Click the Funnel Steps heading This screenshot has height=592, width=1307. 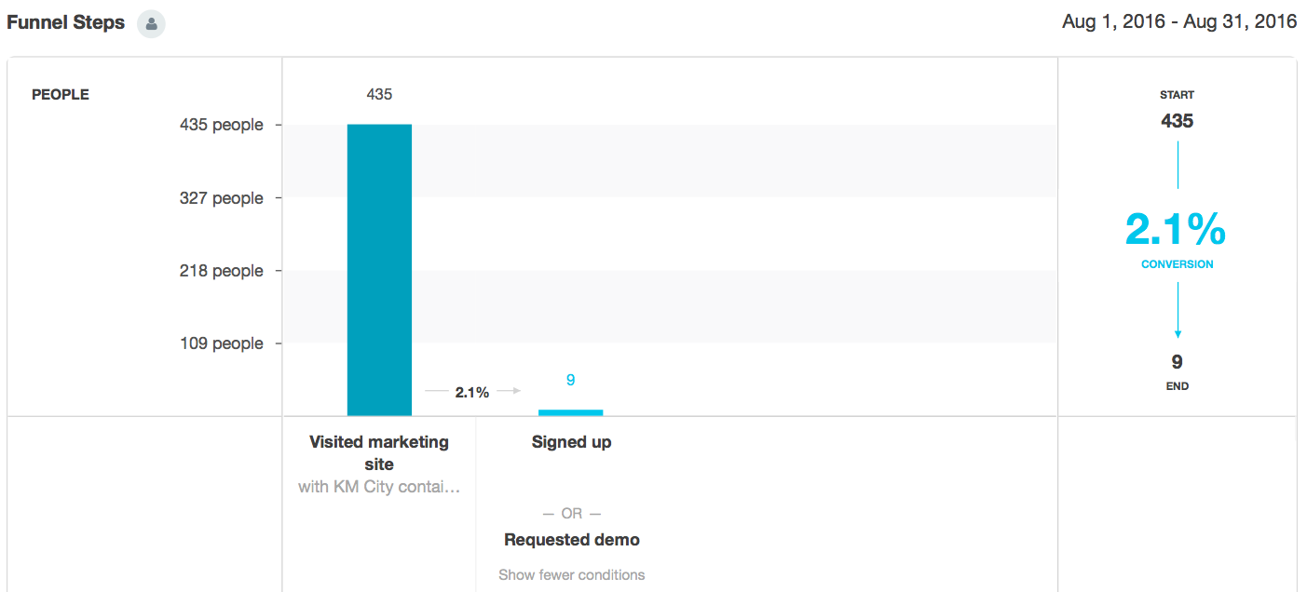pyautogui.click(x=65, y=22)
